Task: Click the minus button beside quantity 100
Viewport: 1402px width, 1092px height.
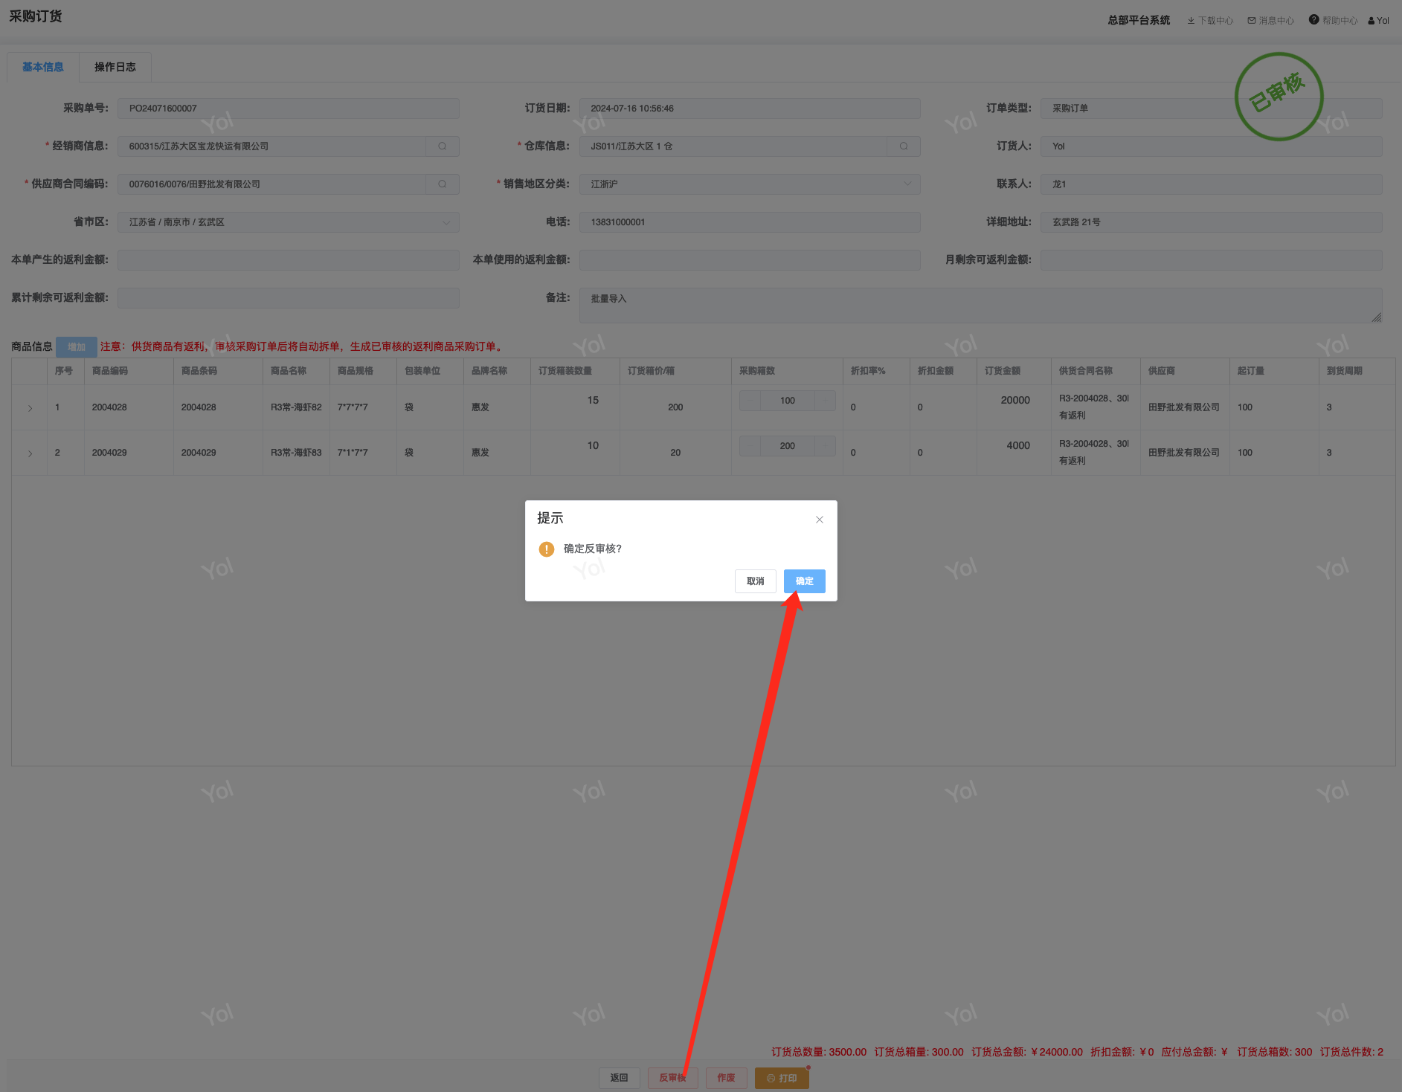Action: pos(750,401)
